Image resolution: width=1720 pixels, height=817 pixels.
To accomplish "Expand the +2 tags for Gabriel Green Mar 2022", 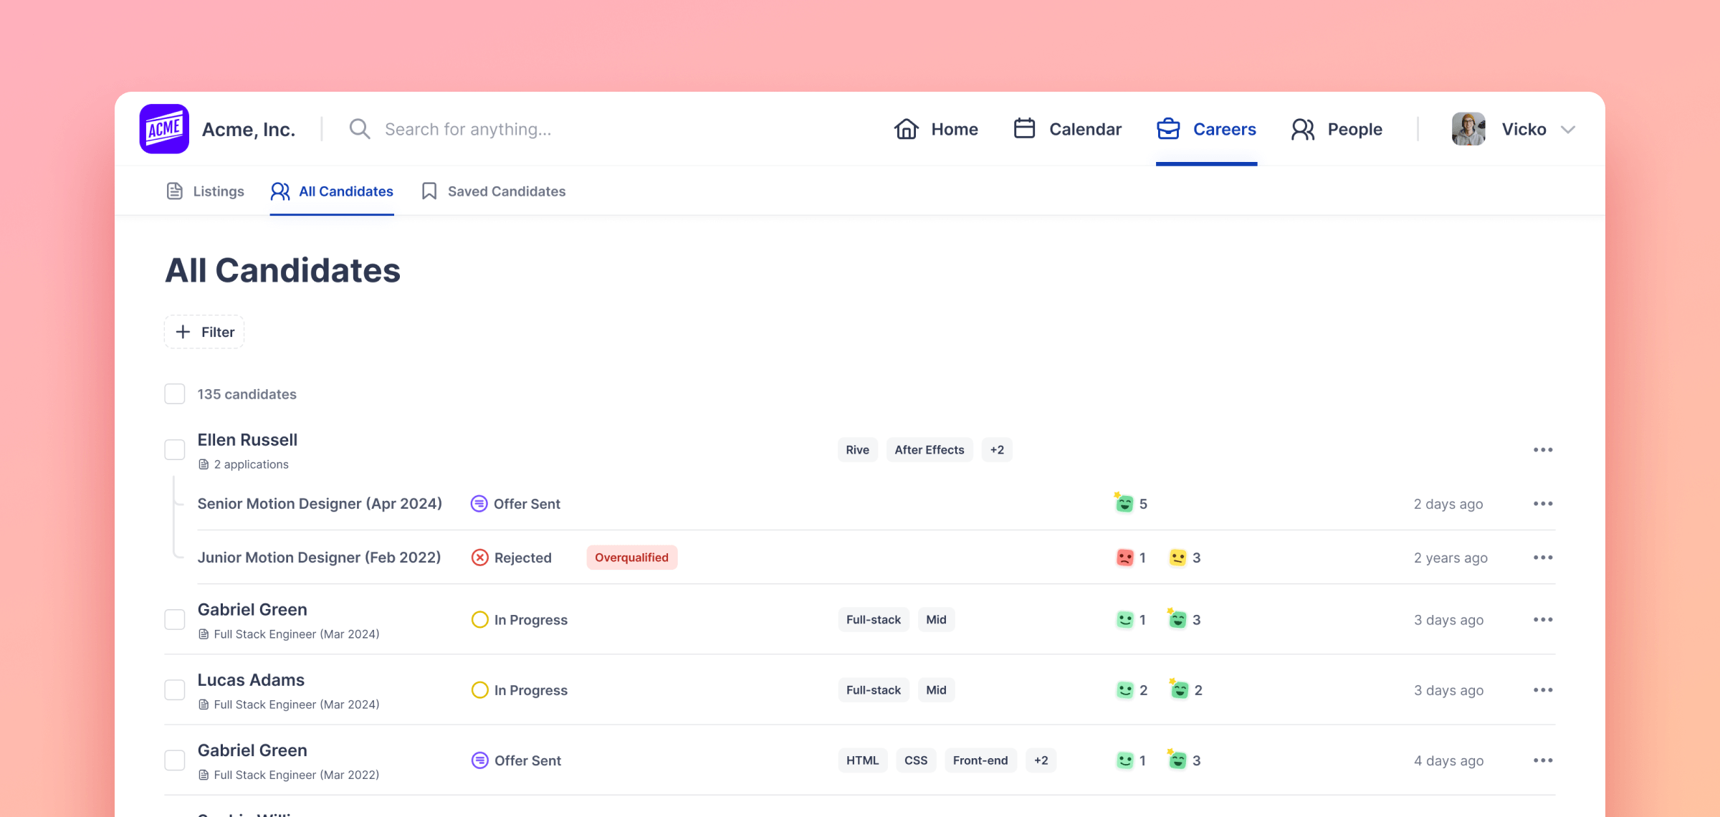I will [1041, 760].
